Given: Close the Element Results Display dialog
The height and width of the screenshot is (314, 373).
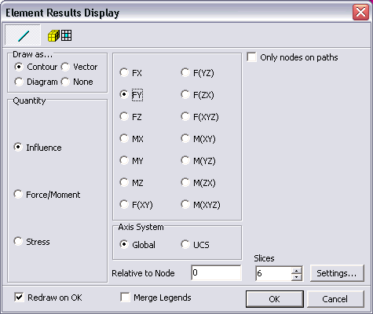Looking at the screenshot, I should pos(360,13).
